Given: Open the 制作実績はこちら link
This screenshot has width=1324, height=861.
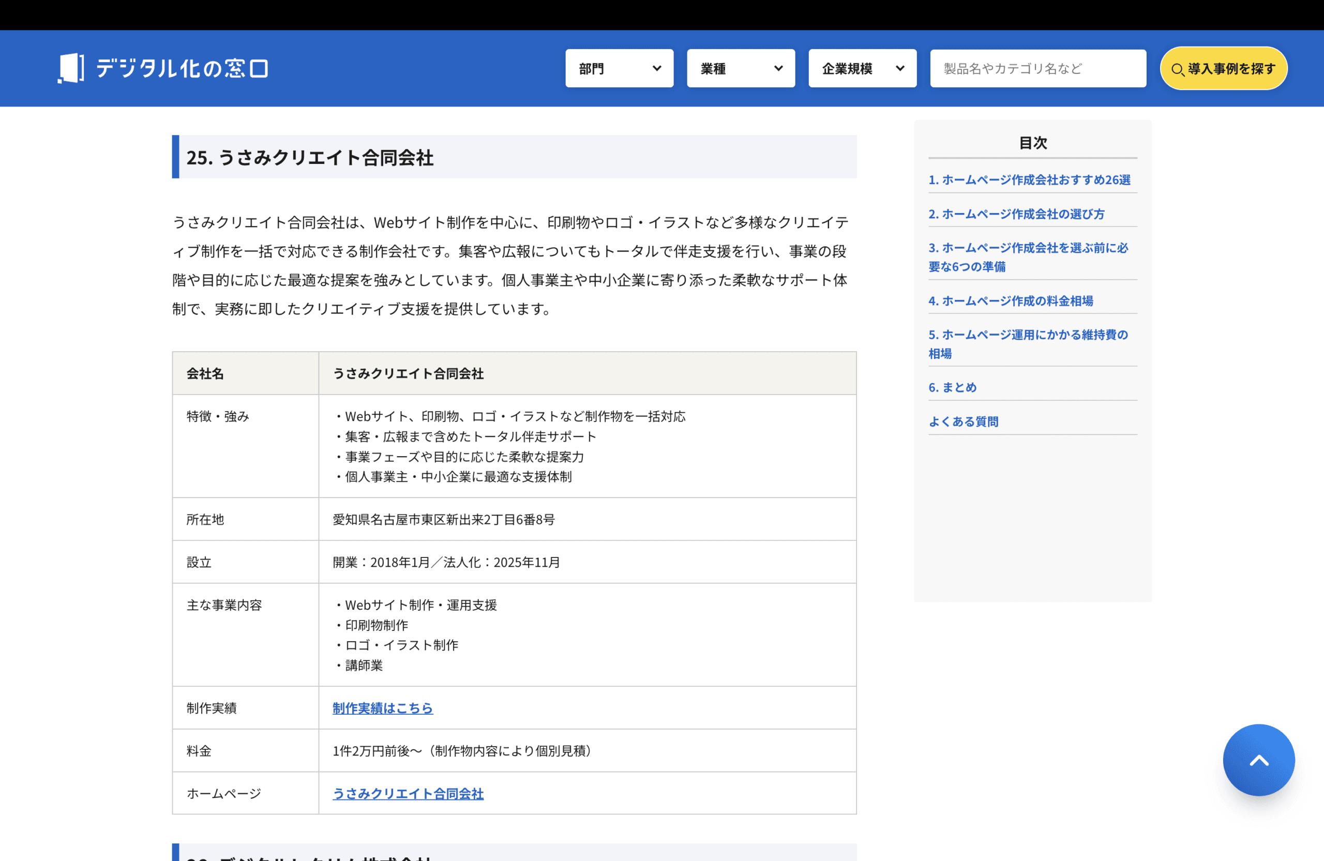Looking at the screenshot, I should click(382, 707).
